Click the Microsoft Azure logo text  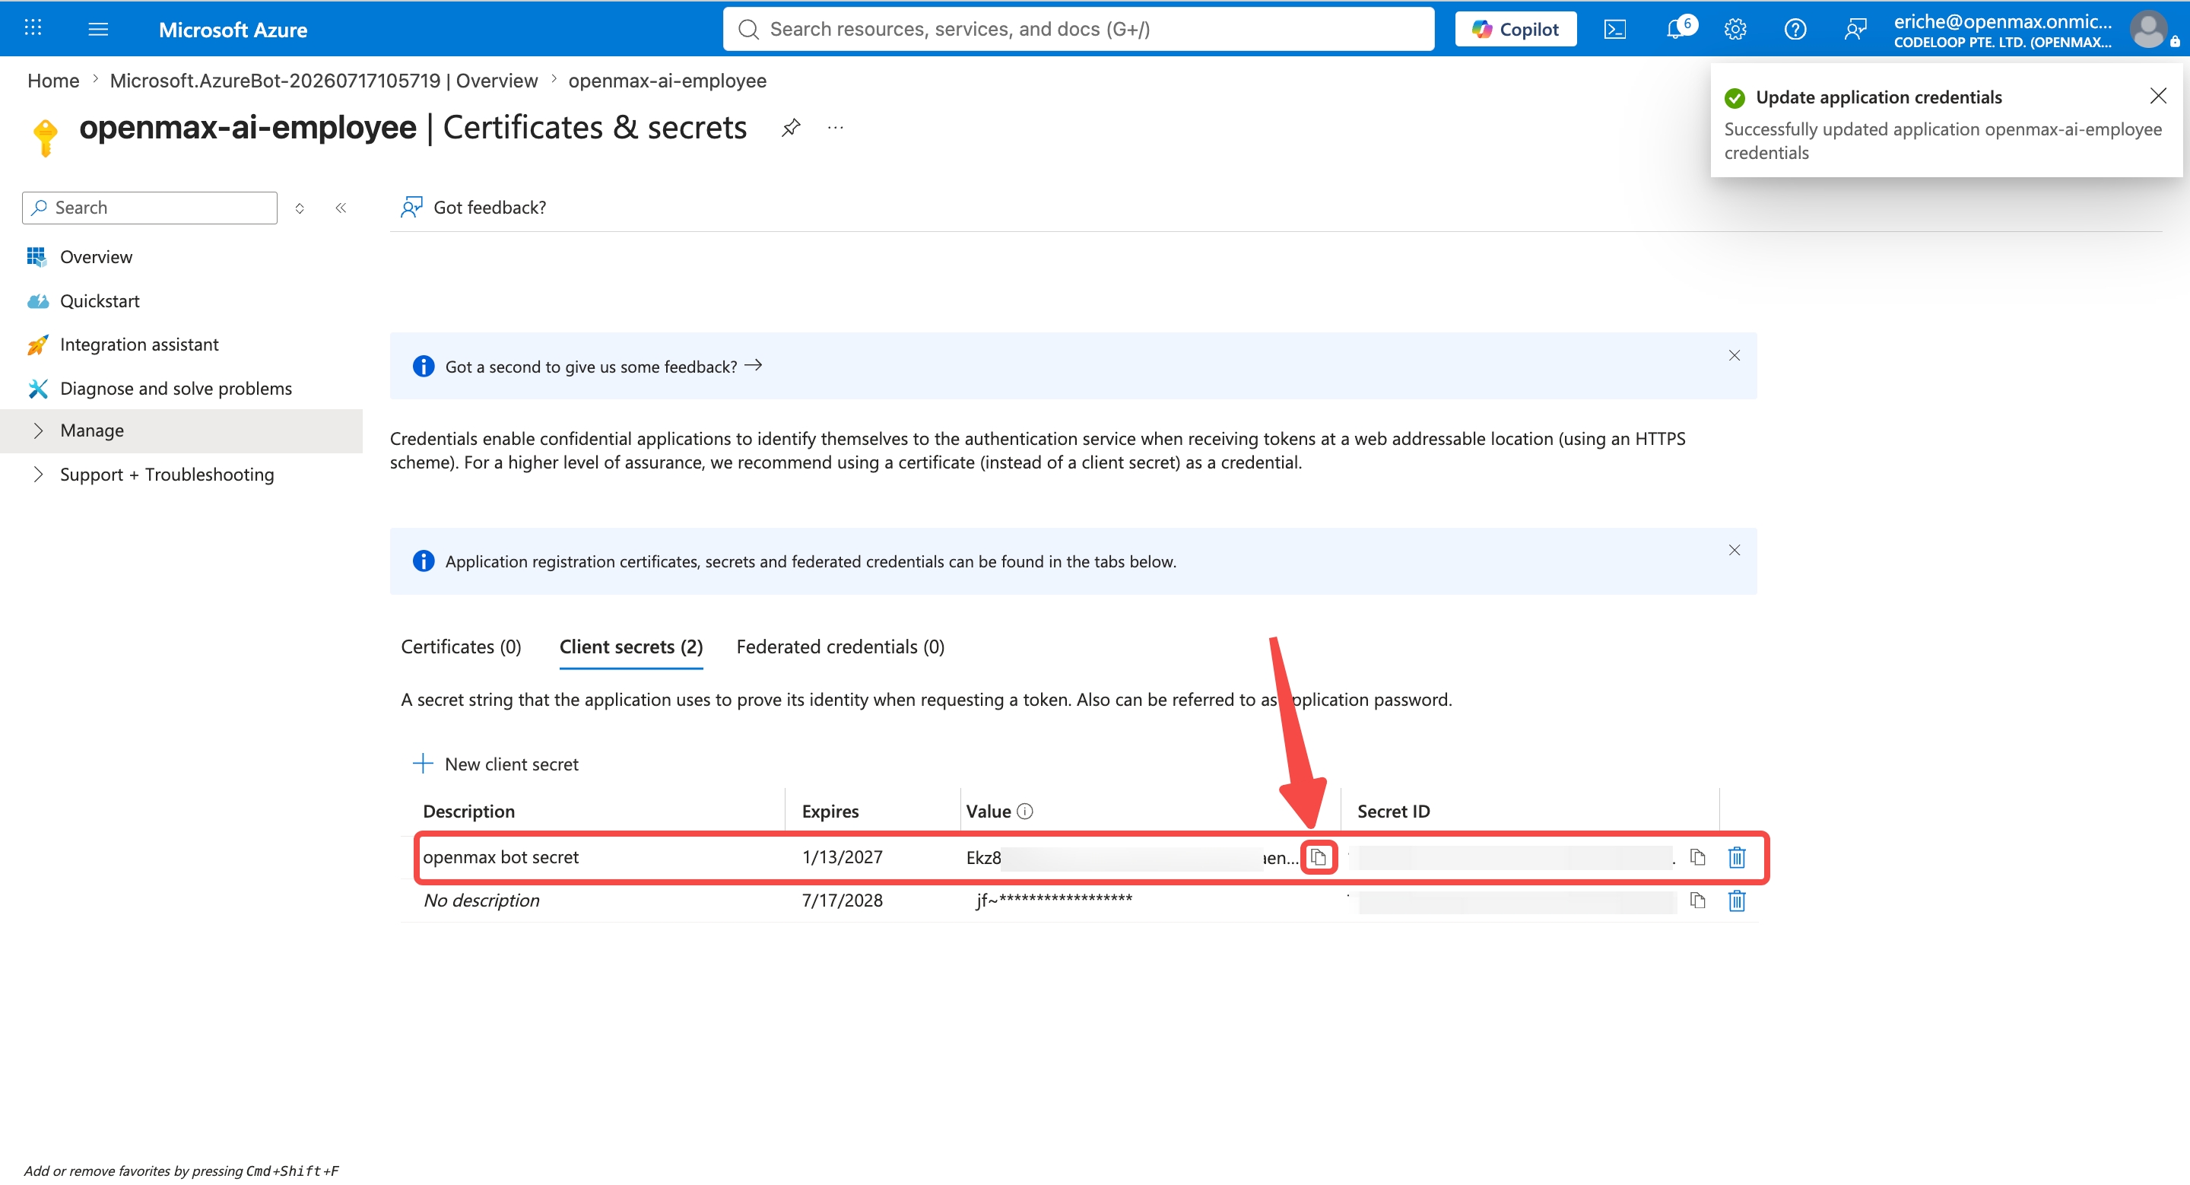233,30
